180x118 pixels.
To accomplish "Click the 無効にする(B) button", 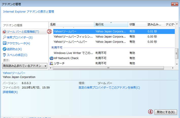I will pyautogui.click(x=166, y=112).
